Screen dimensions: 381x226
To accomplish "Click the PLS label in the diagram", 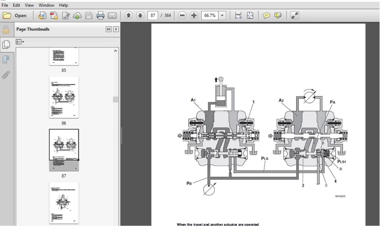I will click(x=264, y=158).
